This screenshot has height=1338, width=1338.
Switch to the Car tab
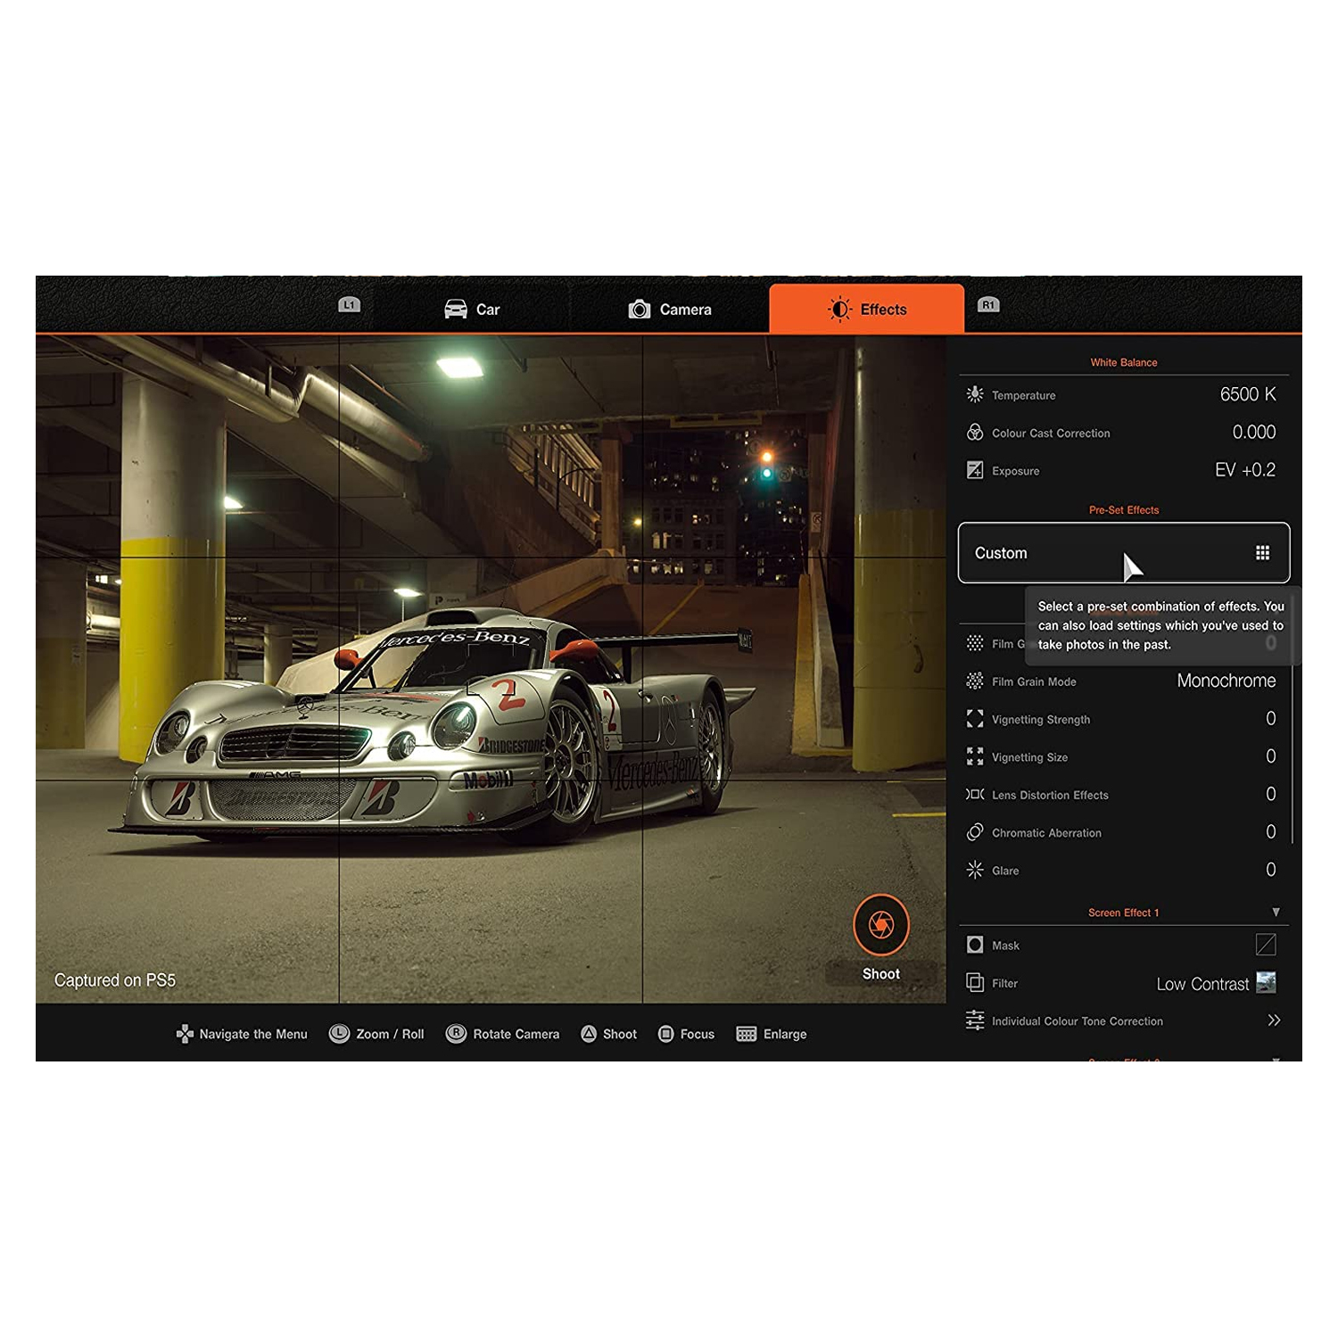[472, 310]
